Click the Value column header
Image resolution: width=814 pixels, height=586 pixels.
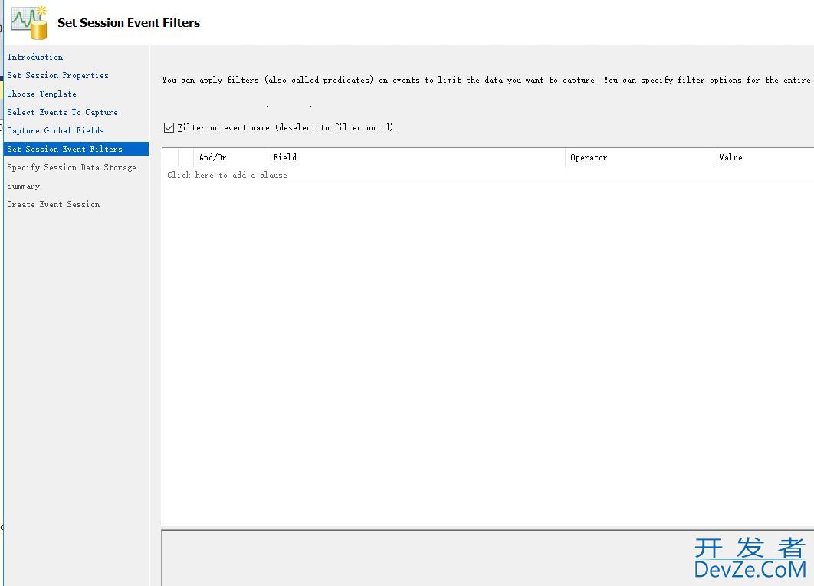coord(764,157)
